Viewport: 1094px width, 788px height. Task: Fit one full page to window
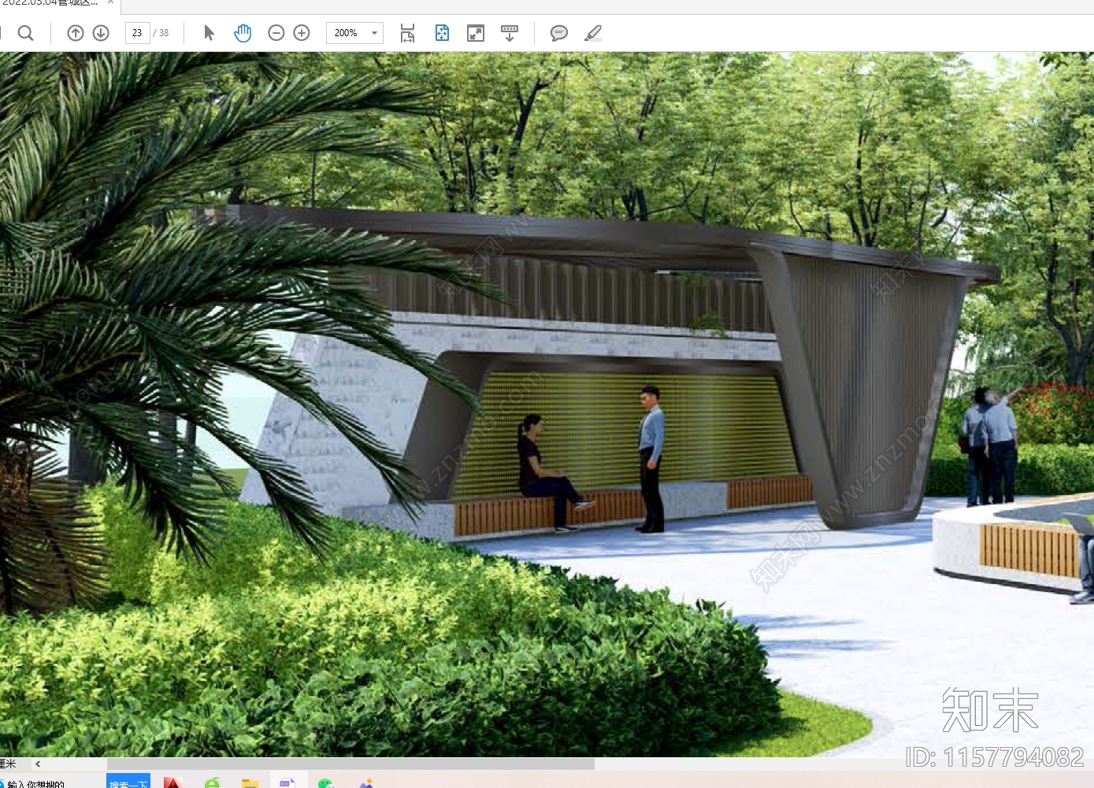coord(442,33)
